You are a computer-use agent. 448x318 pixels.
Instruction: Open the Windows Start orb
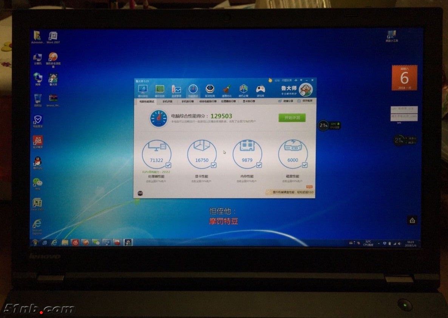tap(35, 243)
